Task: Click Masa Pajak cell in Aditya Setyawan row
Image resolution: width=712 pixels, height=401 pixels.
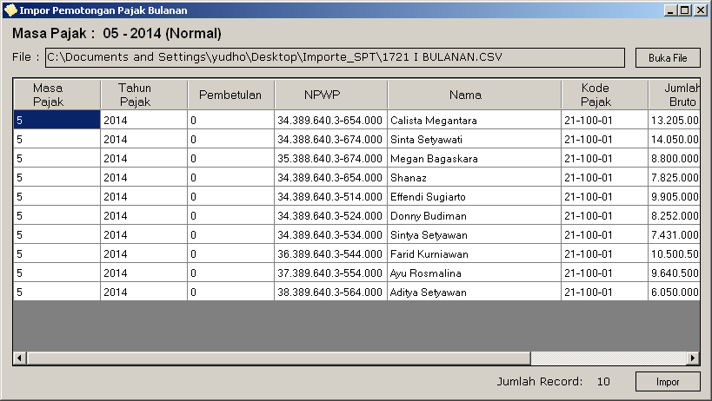Action: pos(57,292)
